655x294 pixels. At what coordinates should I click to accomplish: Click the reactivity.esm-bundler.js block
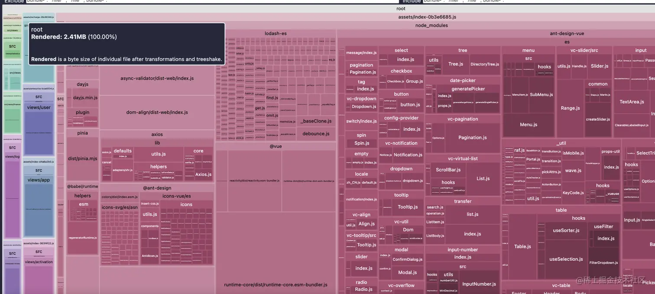pos(254,181)
